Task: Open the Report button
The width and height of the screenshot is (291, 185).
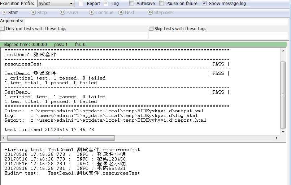Action: (x=94, y=4)
